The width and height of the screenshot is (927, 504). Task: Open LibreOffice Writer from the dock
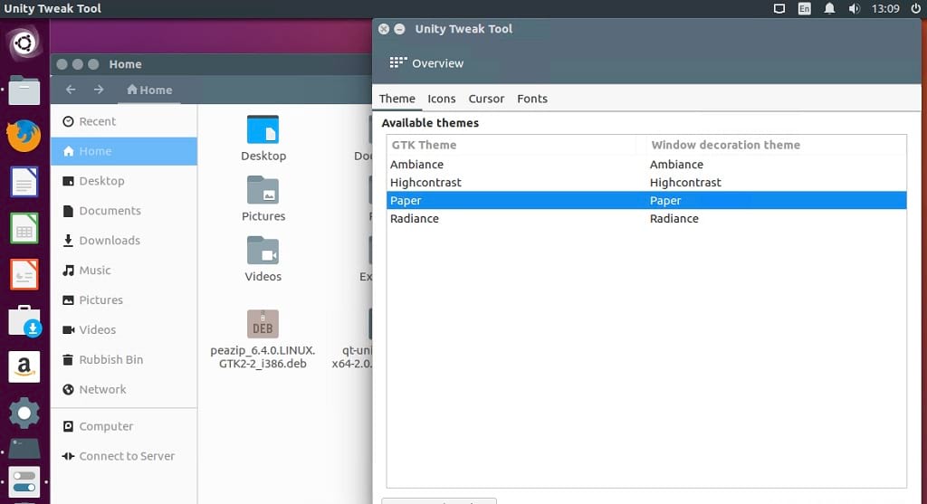tap(24, 182)
